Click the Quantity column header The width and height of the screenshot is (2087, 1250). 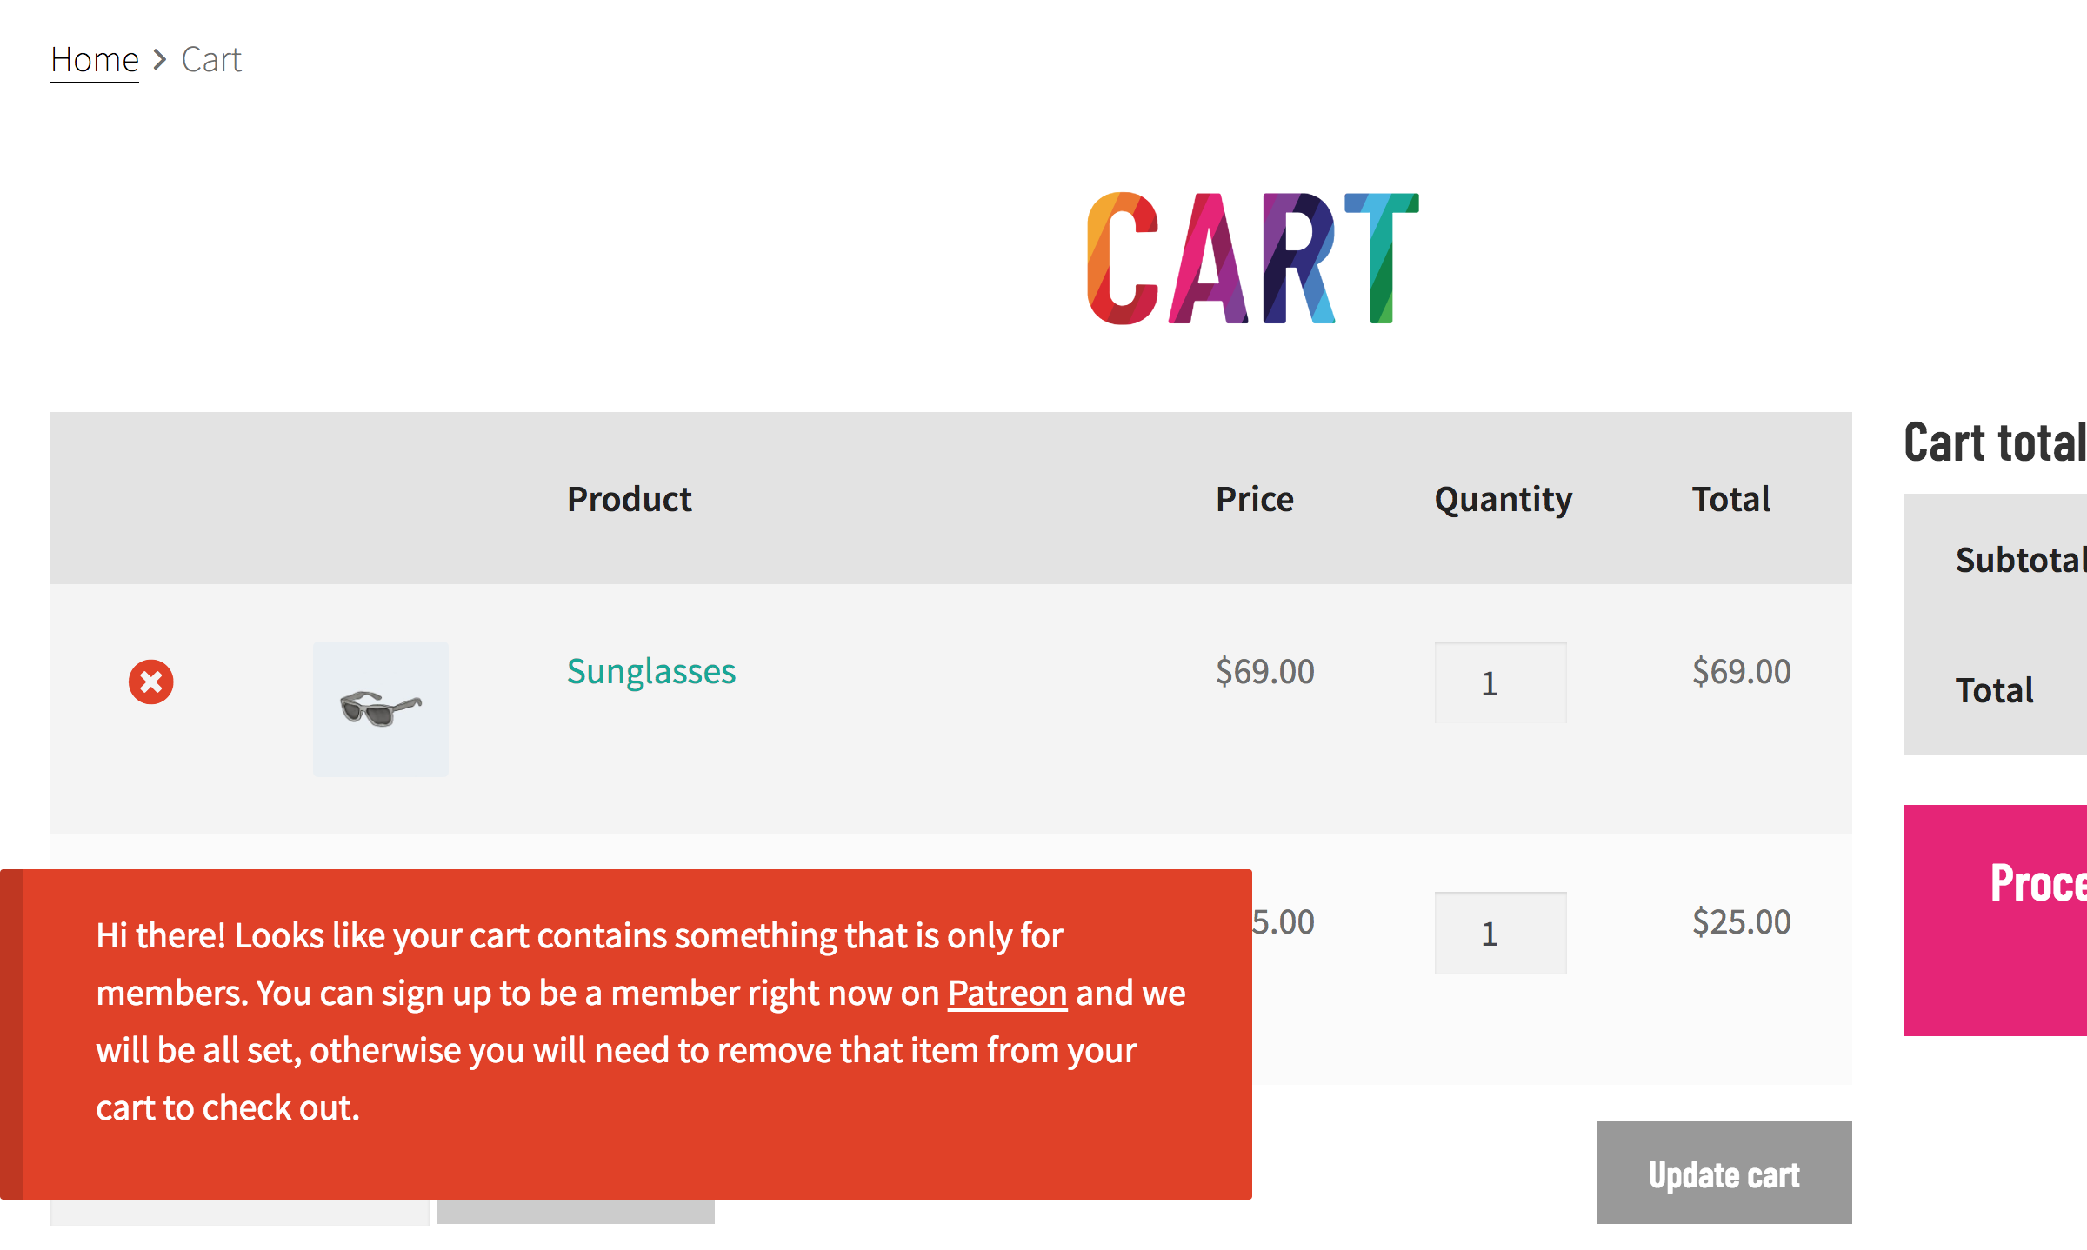(1504, 499)
